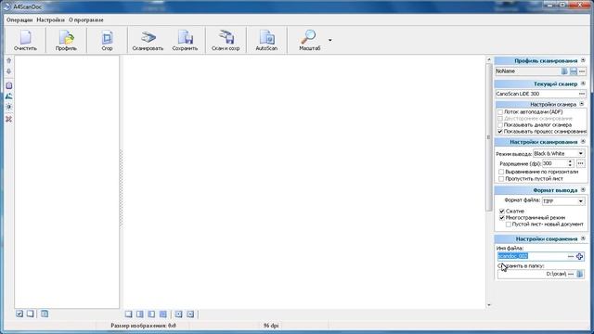The image size is (594, 334).
Task: Open the Профиль toolbar button
Action: point(66,40)
